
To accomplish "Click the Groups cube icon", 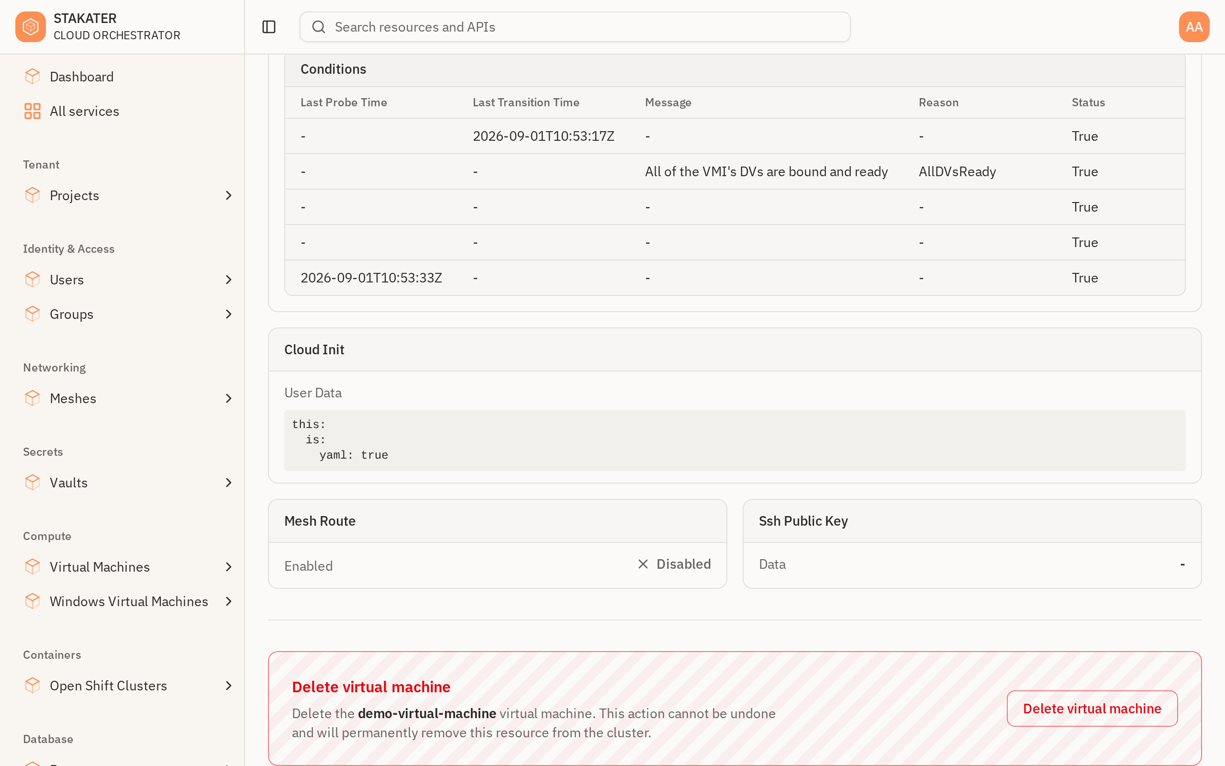I will [x=33, y=314].
